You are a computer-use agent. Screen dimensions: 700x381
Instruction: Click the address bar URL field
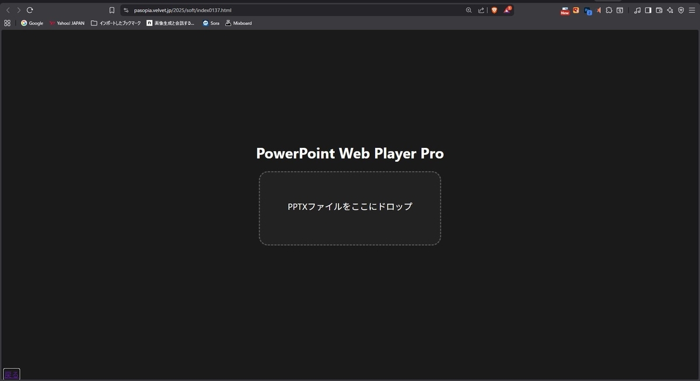pos(292,10)
